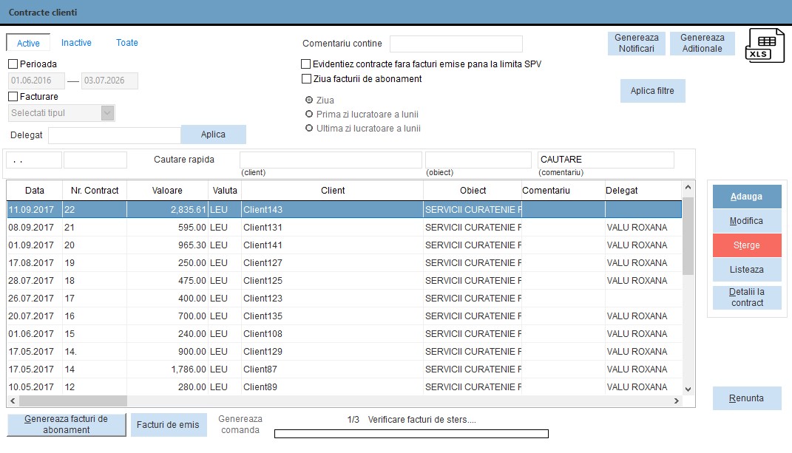Export contracts using the XLS icon
The image size is (792, 453).
765,46
